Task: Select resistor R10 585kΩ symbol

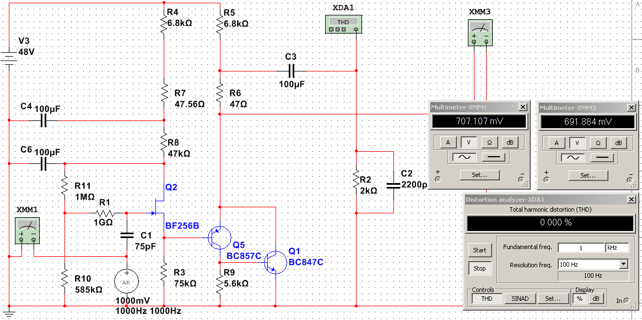Action: click(64, 279)
